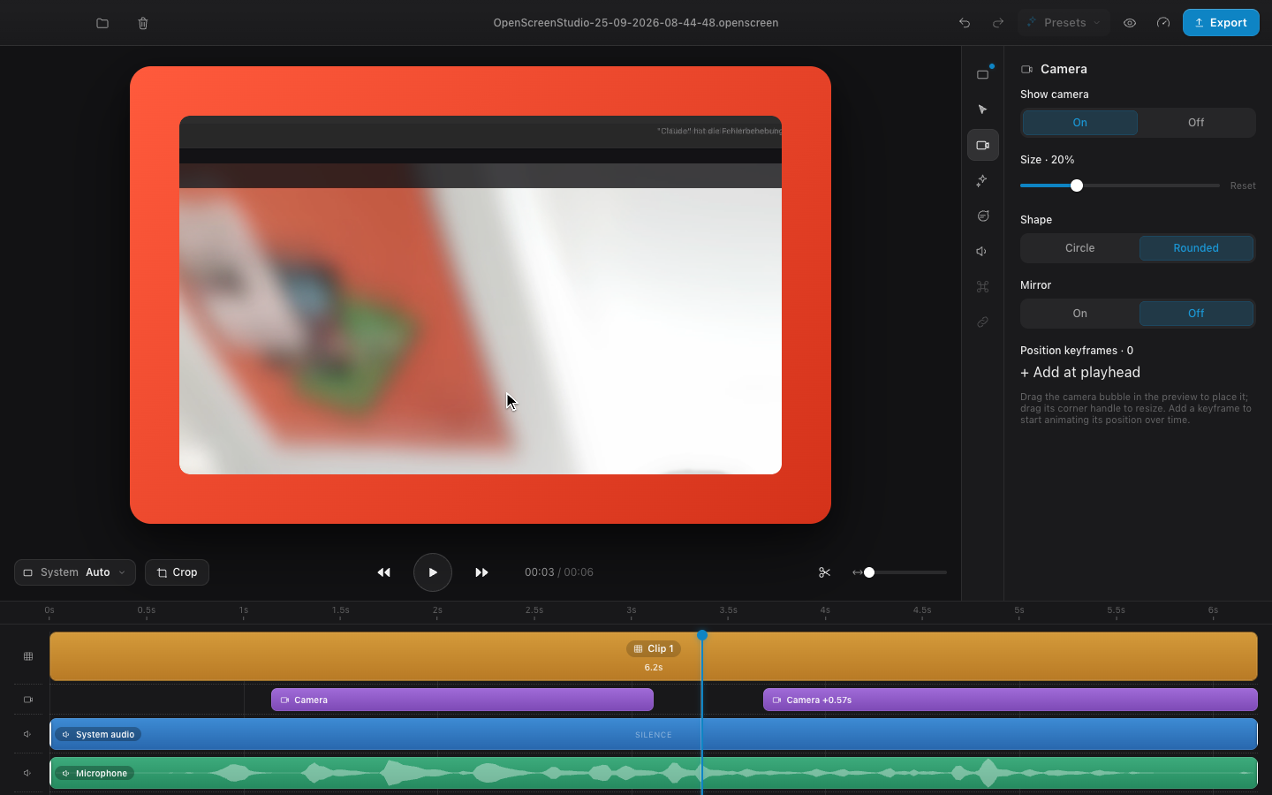The image size is (1272, 795).
Task: Click the Export button
Action: click(1221, 23)
